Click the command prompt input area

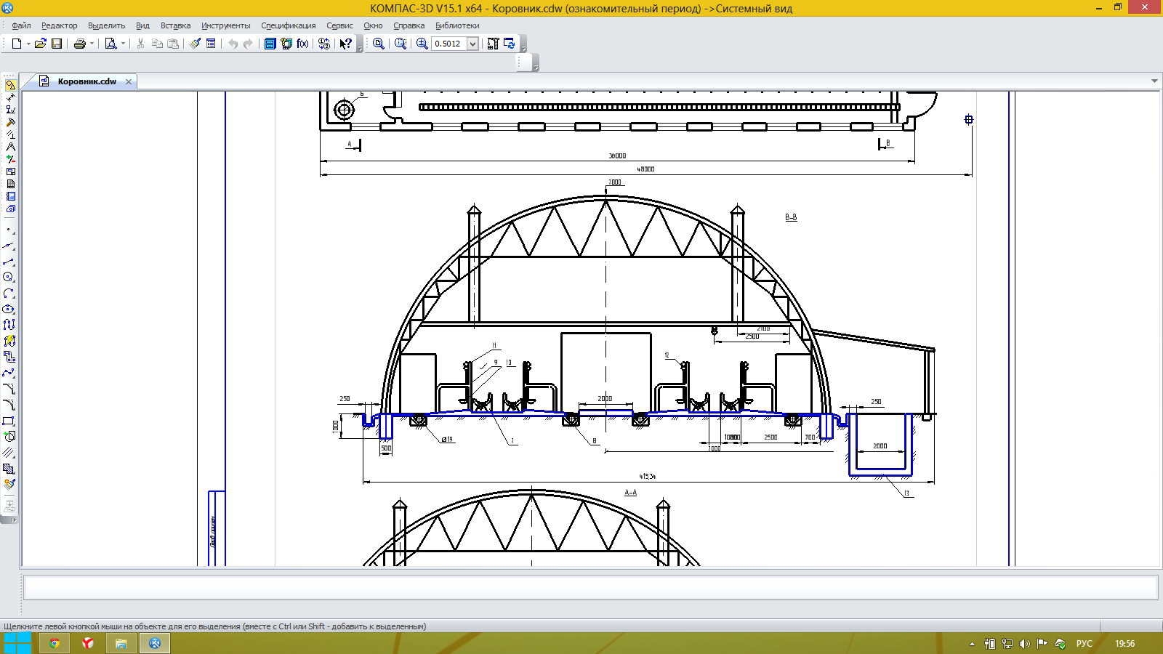[x=590, y=587]
